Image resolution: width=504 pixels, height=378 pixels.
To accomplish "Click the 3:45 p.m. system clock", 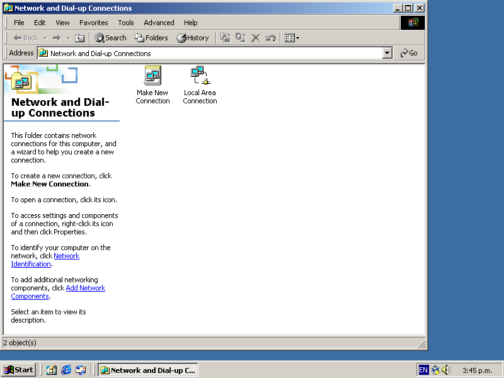I will tap(477, 370).
